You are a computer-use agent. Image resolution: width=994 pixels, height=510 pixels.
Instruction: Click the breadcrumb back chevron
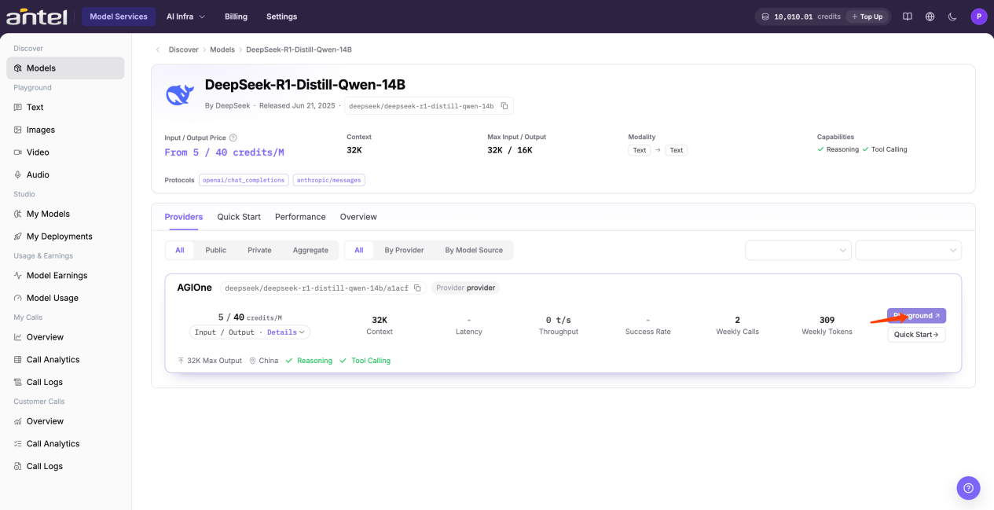pos(158,50)
